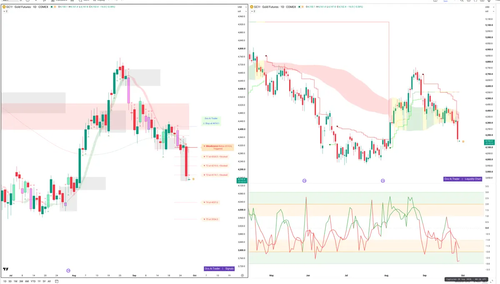Select the 1M range tab
This screenshot has width=500, height=284.
point(15,282)
